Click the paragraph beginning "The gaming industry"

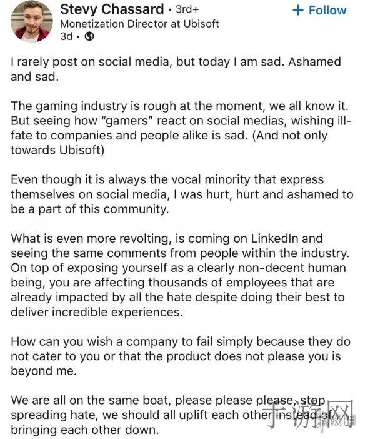pos(181,128)
